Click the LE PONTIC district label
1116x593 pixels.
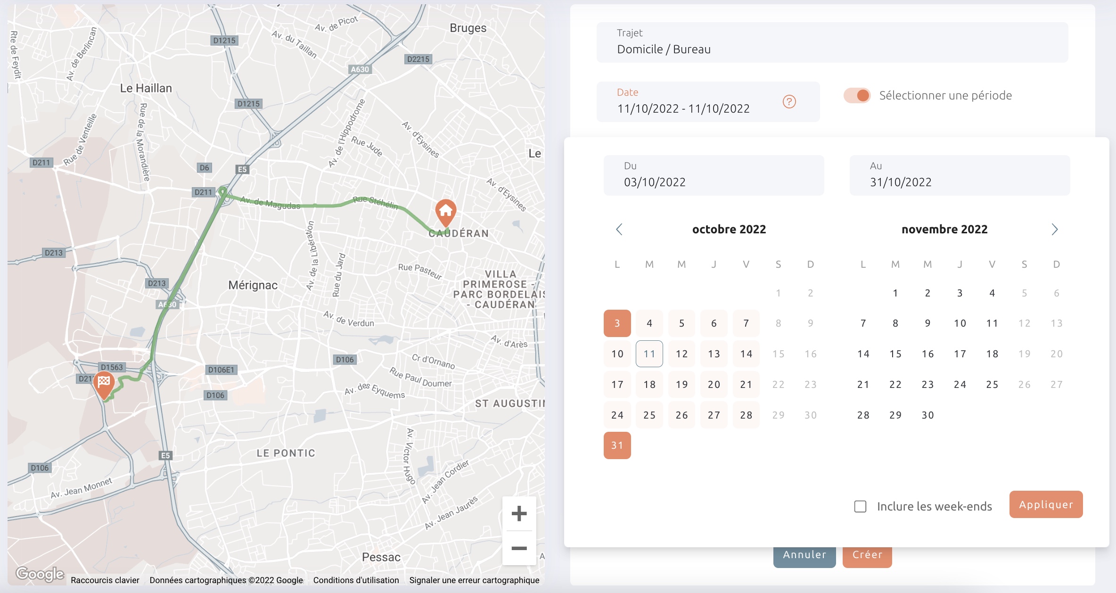[x=286, y=453]
